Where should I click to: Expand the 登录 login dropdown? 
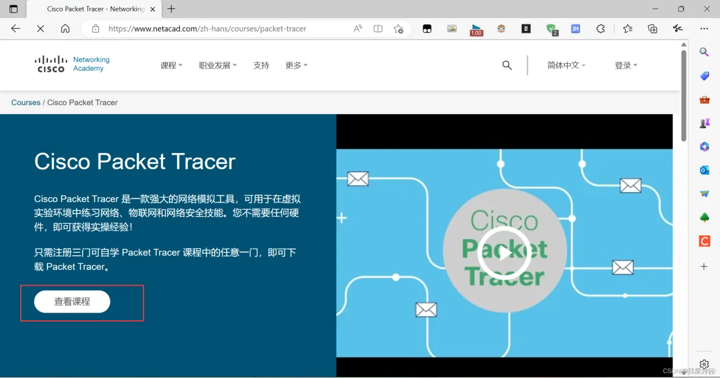point(626,65)
